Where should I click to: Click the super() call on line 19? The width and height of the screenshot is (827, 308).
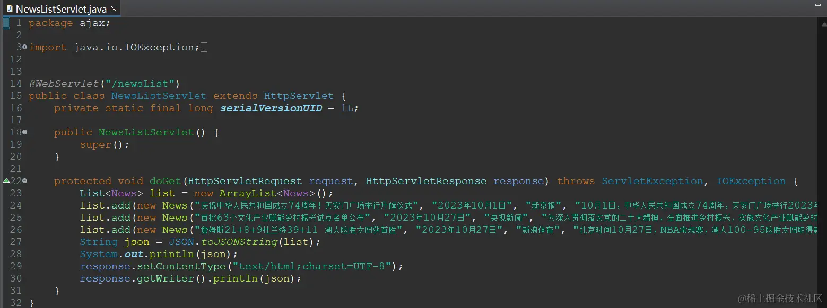[x=105, y=144]
